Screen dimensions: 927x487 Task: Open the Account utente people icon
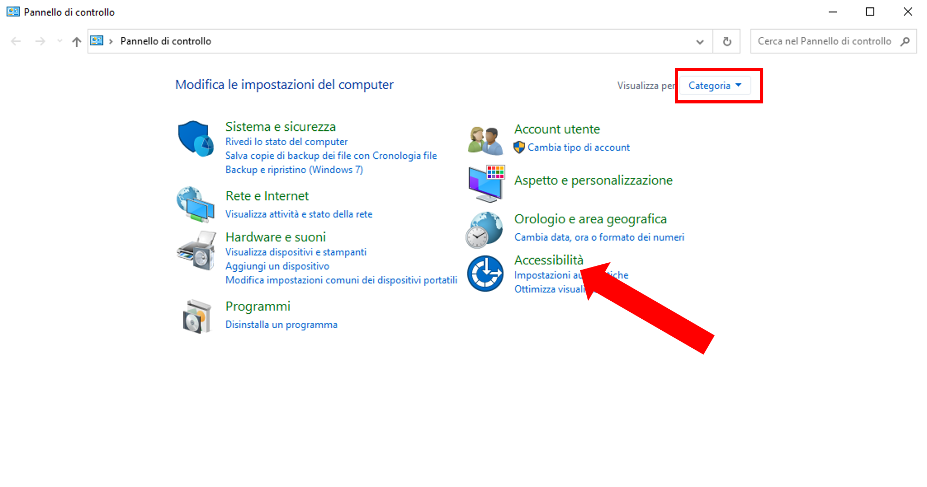(x=485, y=140)
